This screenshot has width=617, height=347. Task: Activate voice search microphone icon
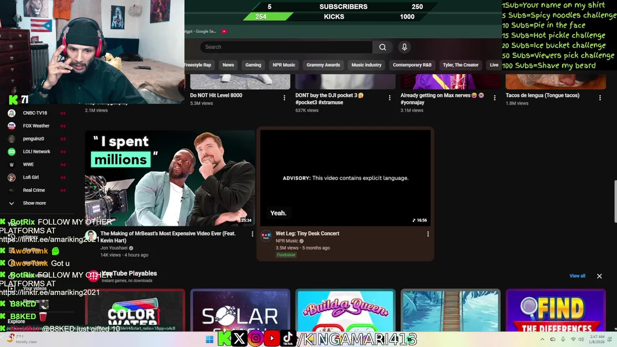(404, 47)
